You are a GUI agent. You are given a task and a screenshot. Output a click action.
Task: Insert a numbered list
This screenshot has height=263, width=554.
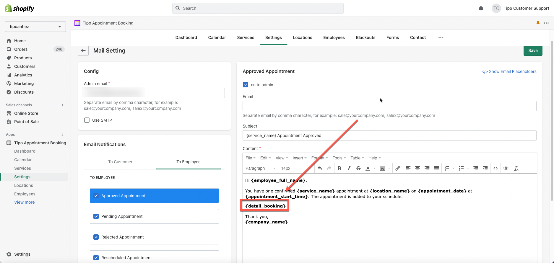[447, 168]
